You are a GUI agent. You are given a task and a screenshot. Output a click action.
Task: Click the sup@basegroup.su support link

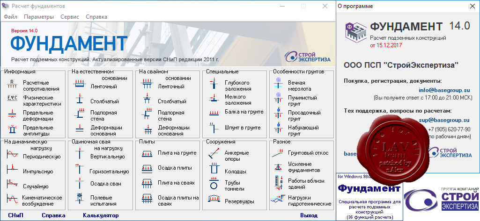coord(444,120)
